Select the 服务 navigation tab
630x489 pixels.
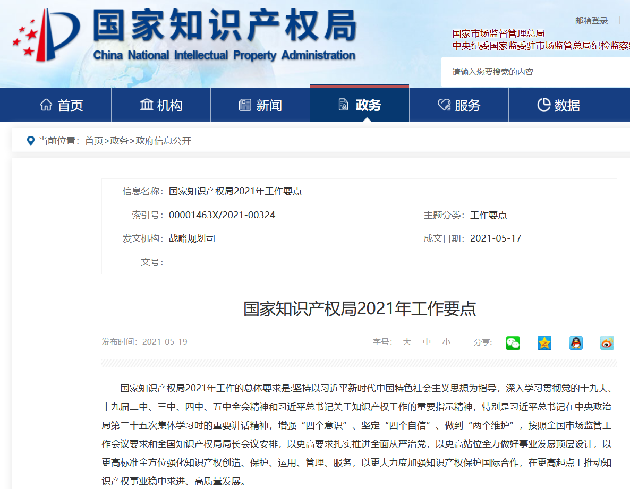click(459, 105)
